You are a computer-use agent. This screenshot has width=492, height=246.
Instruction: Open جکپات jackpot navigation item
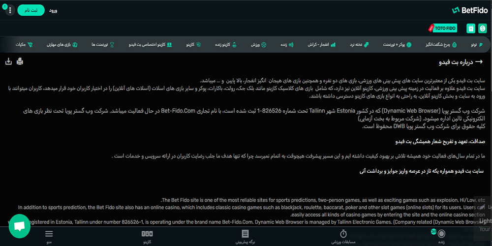coord(24,45)
